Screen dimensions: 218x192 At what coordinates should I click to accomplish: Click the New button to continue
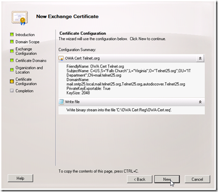167,179
